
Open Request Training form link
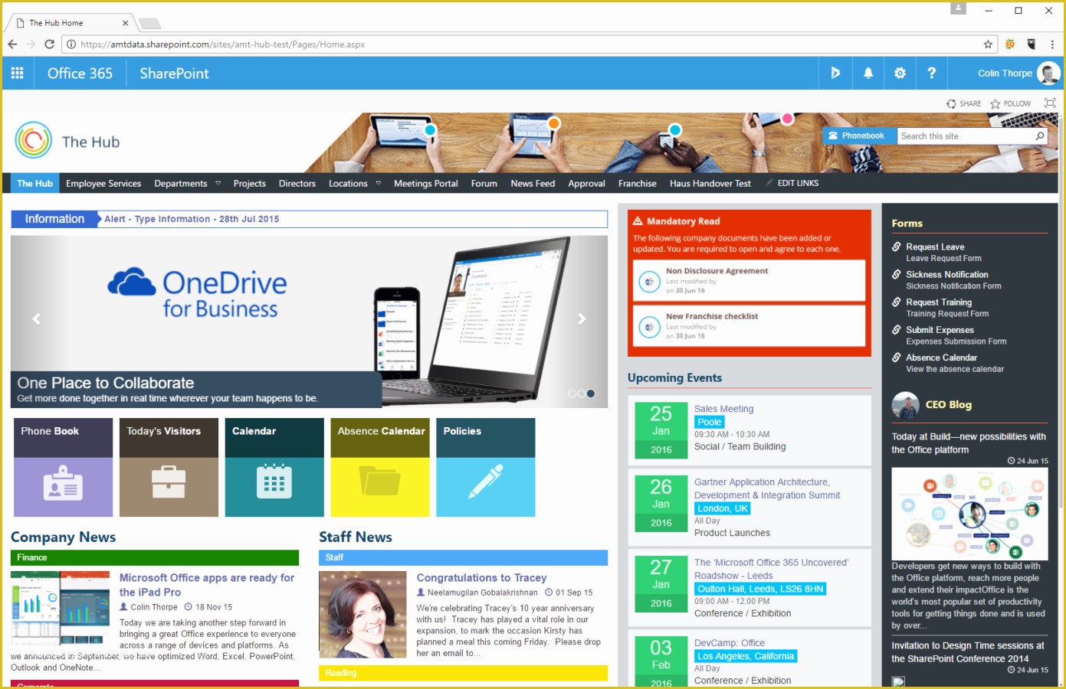[938, 302]
